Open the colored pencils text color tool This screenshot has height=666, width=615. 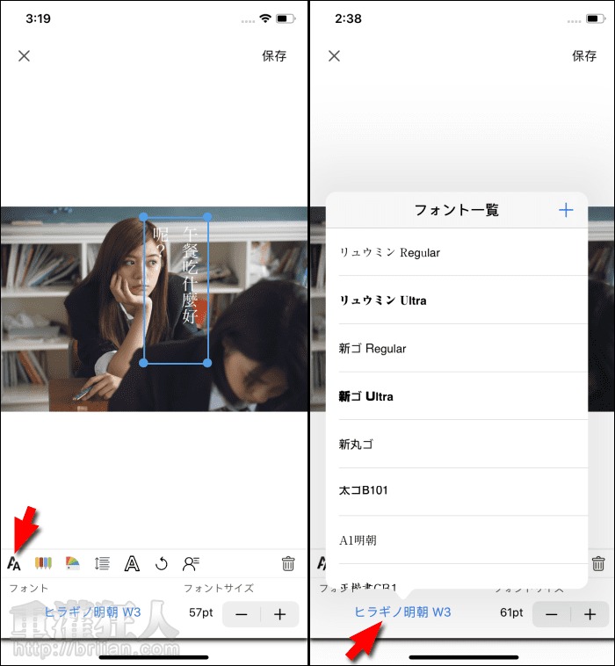click(43, 564)
